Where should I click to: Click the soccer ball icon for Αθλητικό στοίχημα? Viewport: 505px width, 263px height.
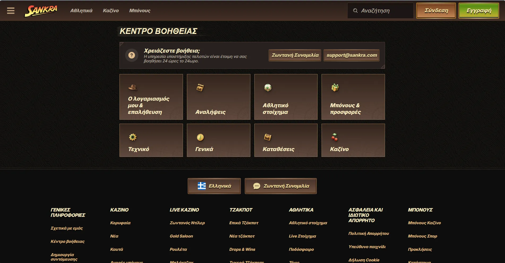point(268,87)
